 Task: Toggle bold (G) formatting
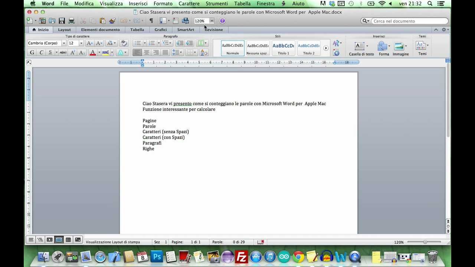click(x=32, y=53)
